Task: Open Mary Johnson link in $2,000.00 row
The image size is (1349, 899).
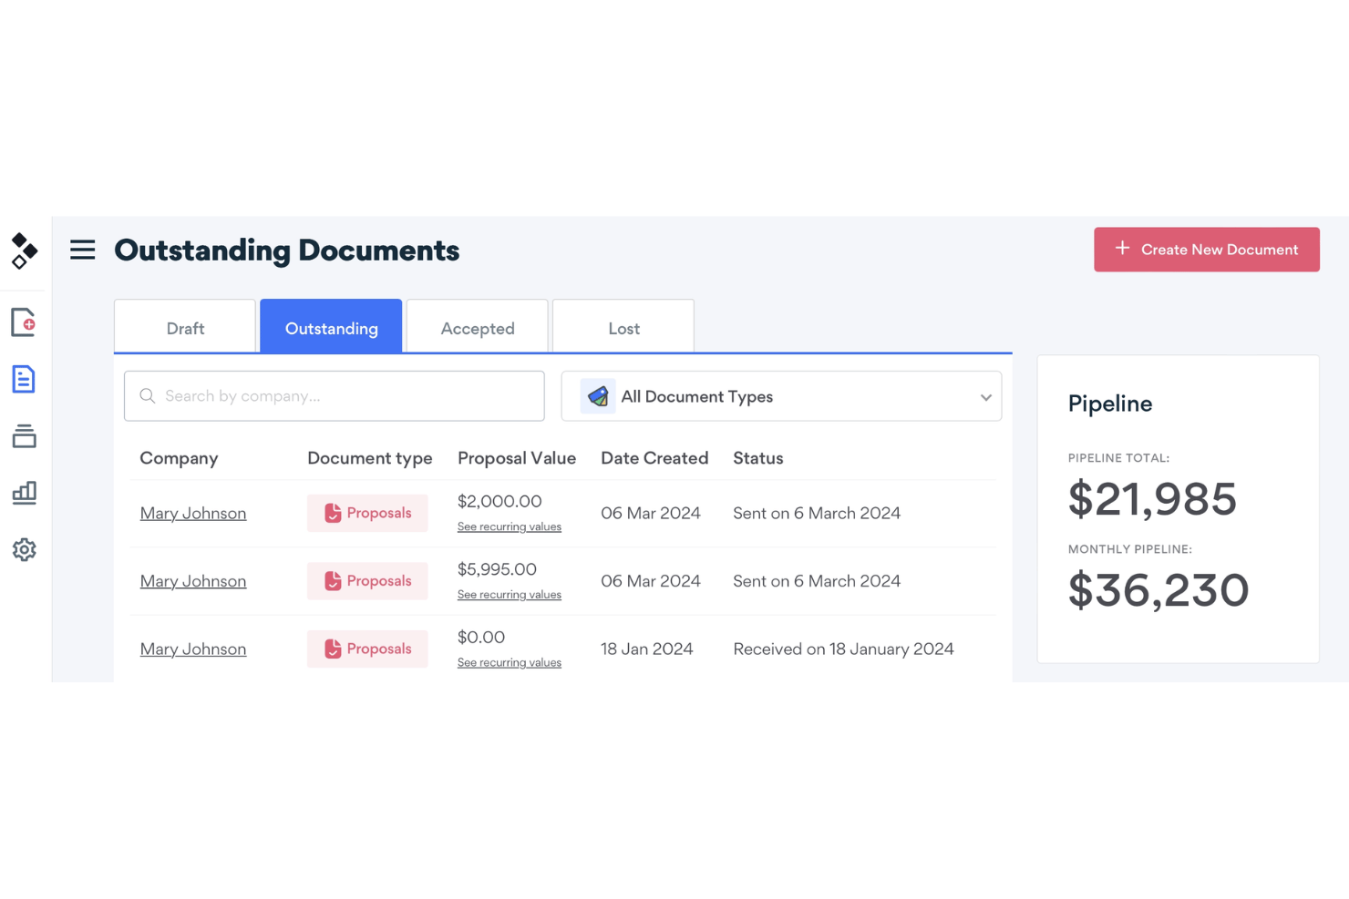Action: 193,514
